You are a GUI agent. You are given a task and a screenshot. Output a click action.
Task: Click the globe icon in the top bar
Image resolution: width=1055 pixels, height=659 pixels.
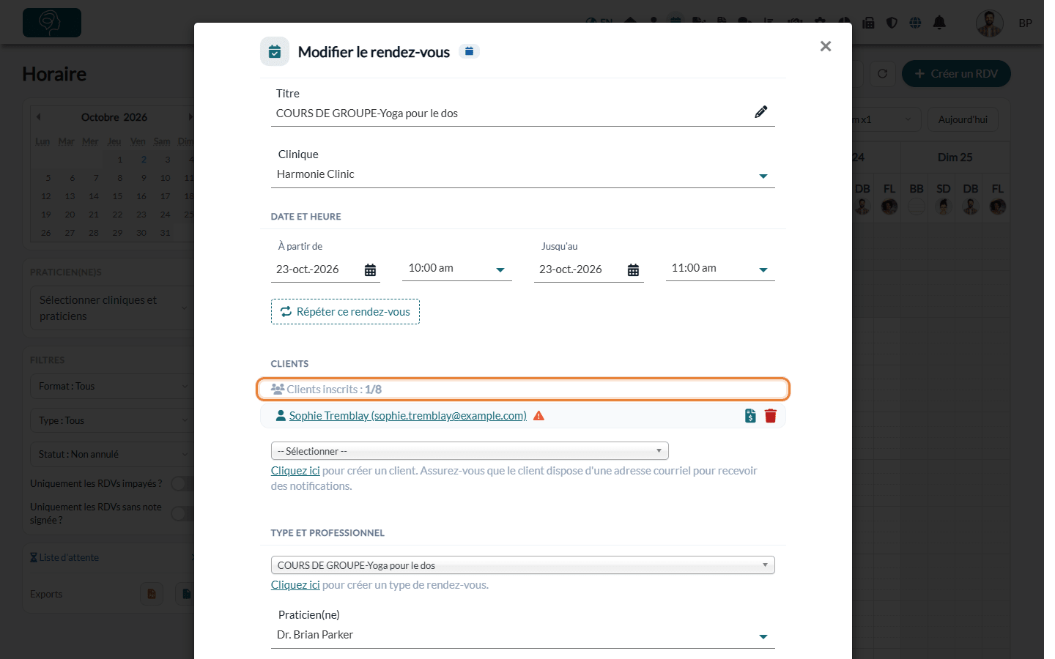coord(915,23)
